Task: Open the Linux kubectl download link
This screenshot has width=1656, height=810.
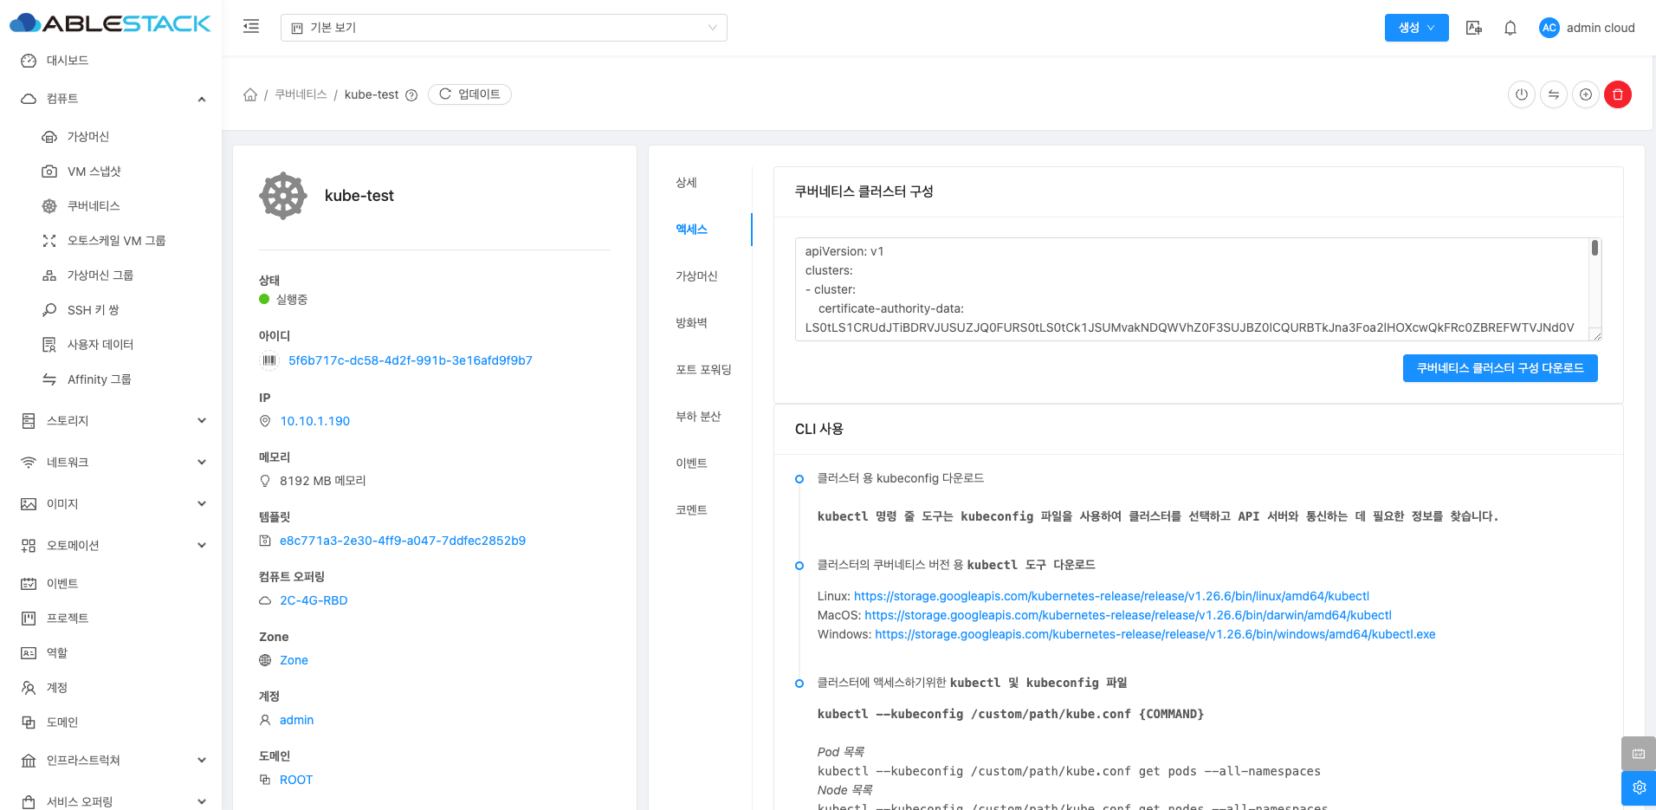Action: tap(1110, 596)
